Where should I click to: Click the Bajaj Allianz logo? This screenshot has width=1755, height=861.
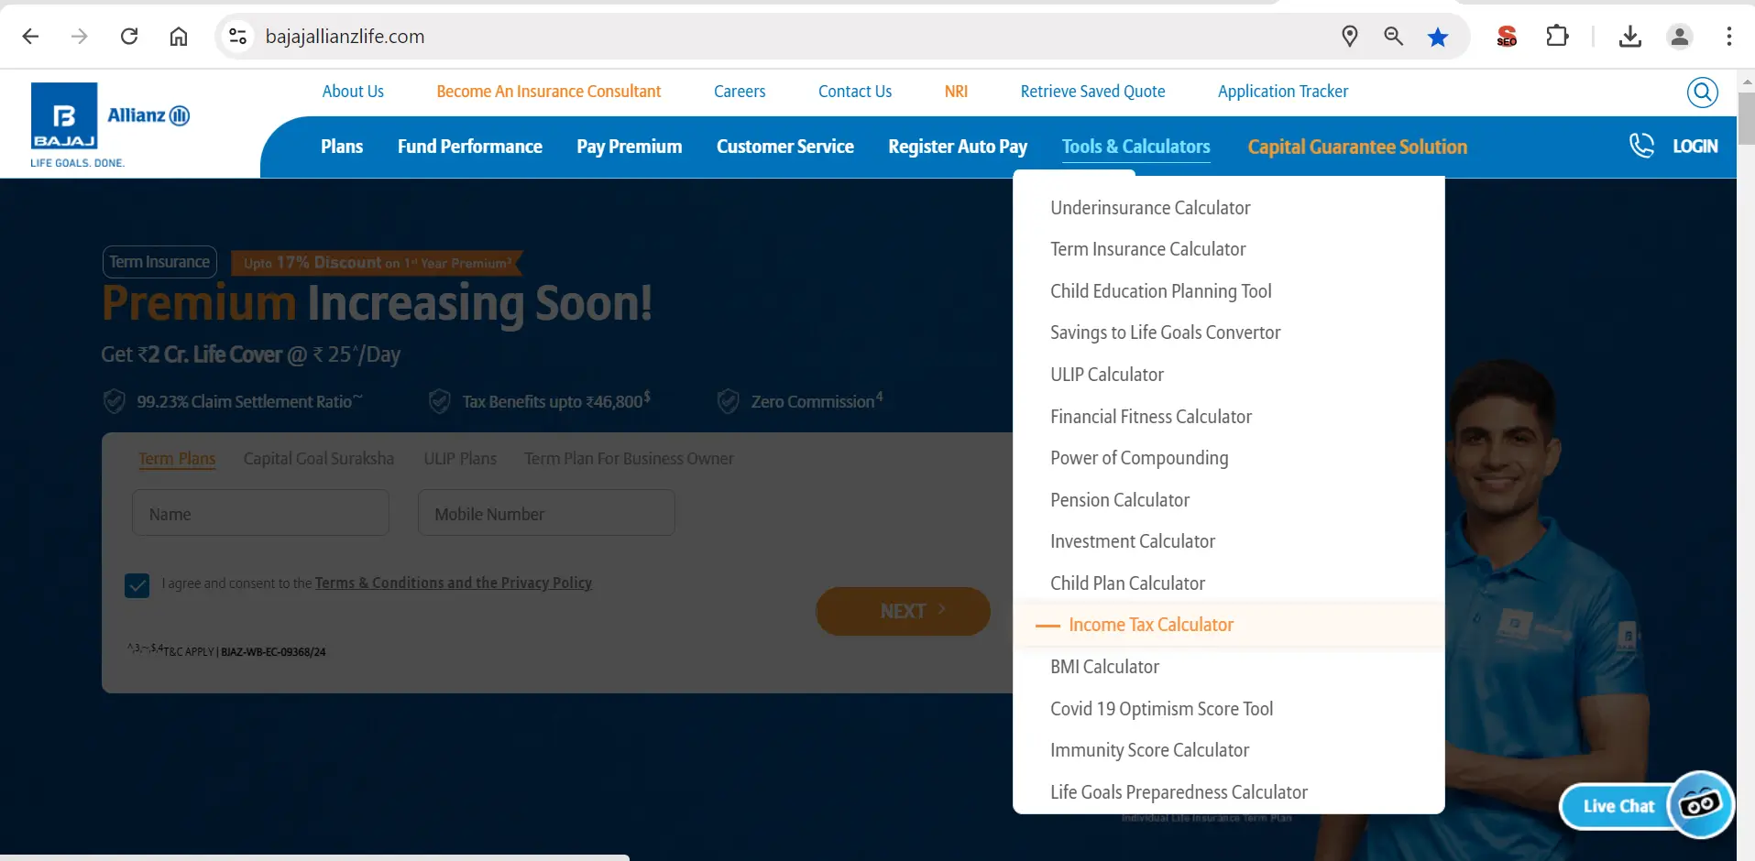(110, 125)
